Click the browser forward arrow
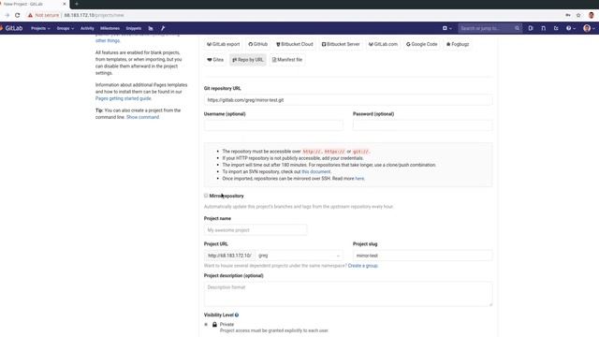The image size is (599, 337). tap(7, 15)
